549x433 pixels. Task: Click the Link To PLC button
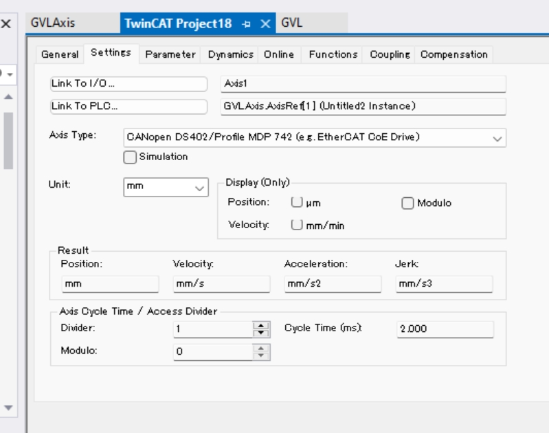tap(129, 106)
